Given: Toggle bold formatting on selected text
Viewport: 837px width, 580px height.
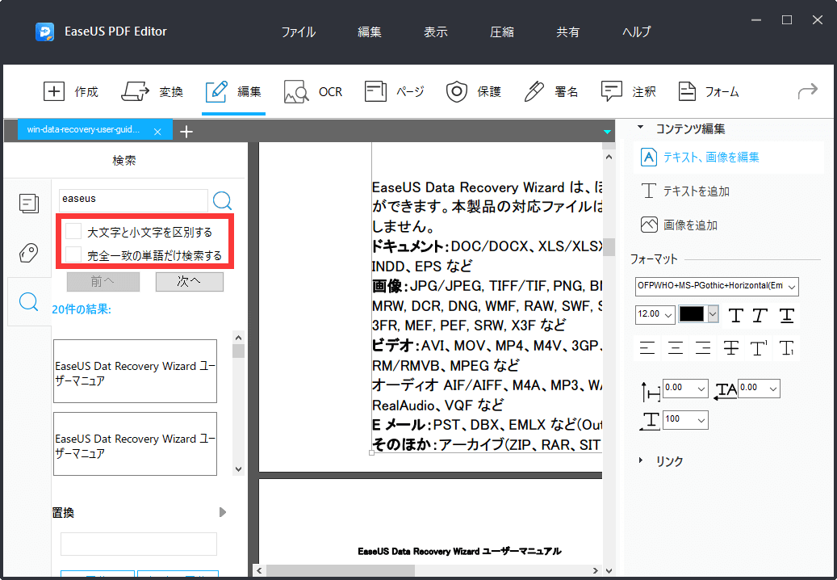Looking at the screenshot, I should pos(735,316).
